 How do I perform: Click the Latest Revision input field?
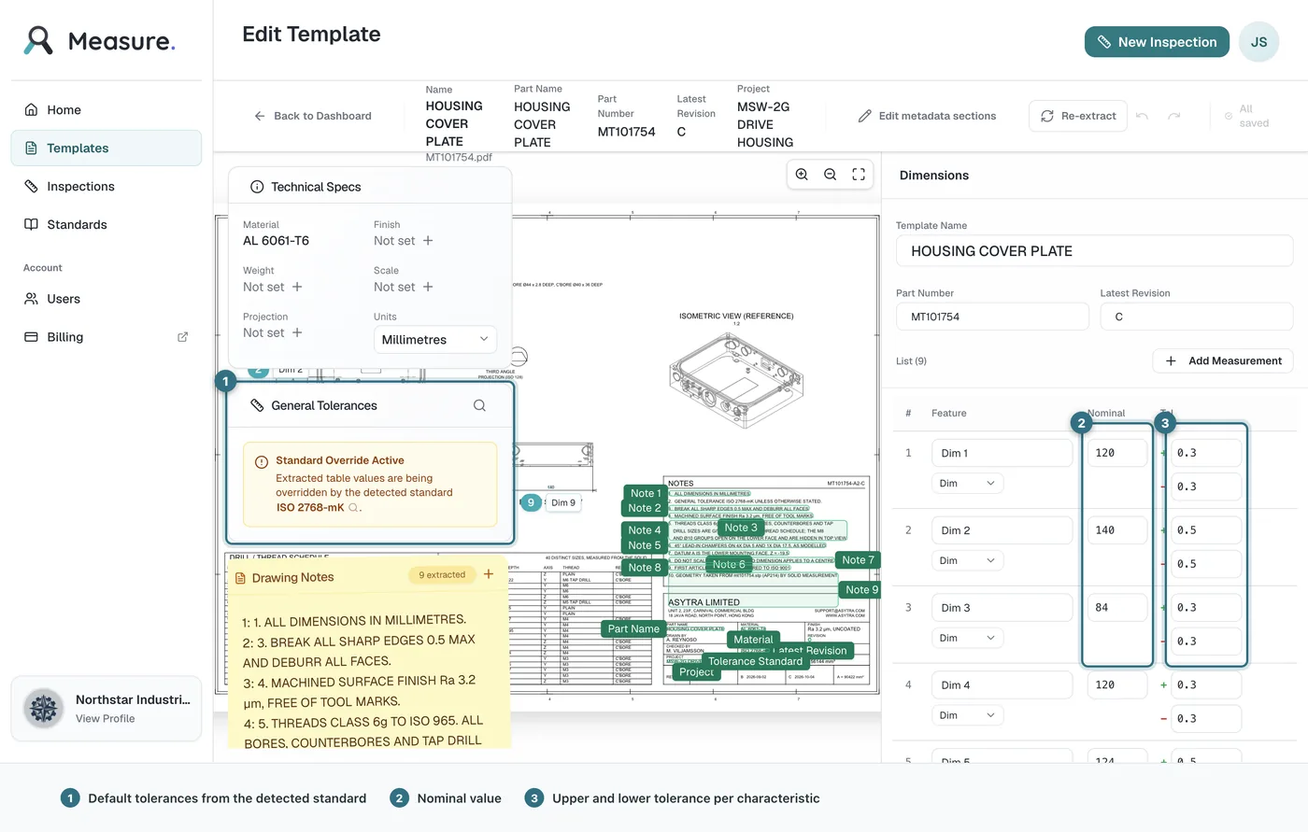[x=1197, y=317]
